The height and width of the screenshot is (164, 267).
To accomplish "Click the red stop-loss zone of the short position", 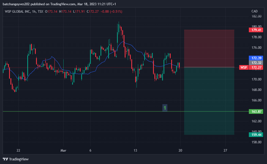I will 209,49.
